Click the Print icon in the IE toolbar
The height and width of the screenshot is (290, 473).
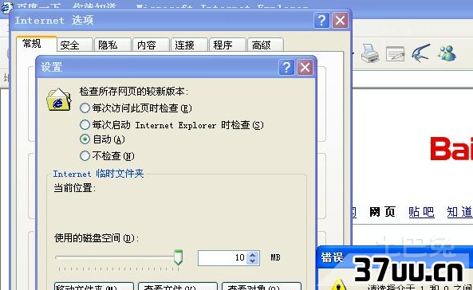(370, 53)
